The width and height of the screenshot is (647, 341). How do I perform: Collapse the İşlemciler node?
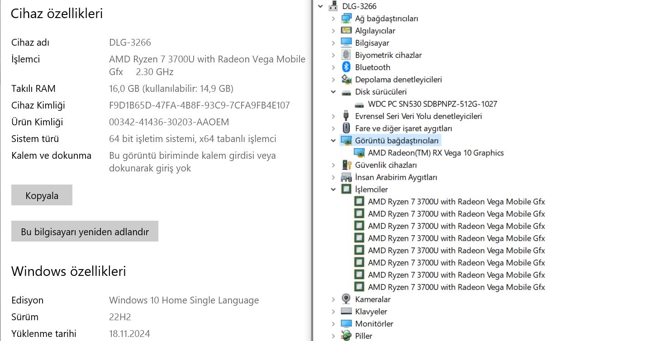[333, 189]
